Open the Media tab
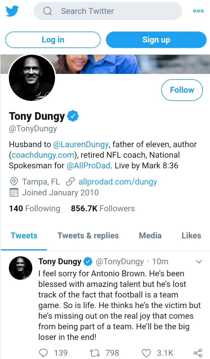210x359 pixels. click(150, 235)
